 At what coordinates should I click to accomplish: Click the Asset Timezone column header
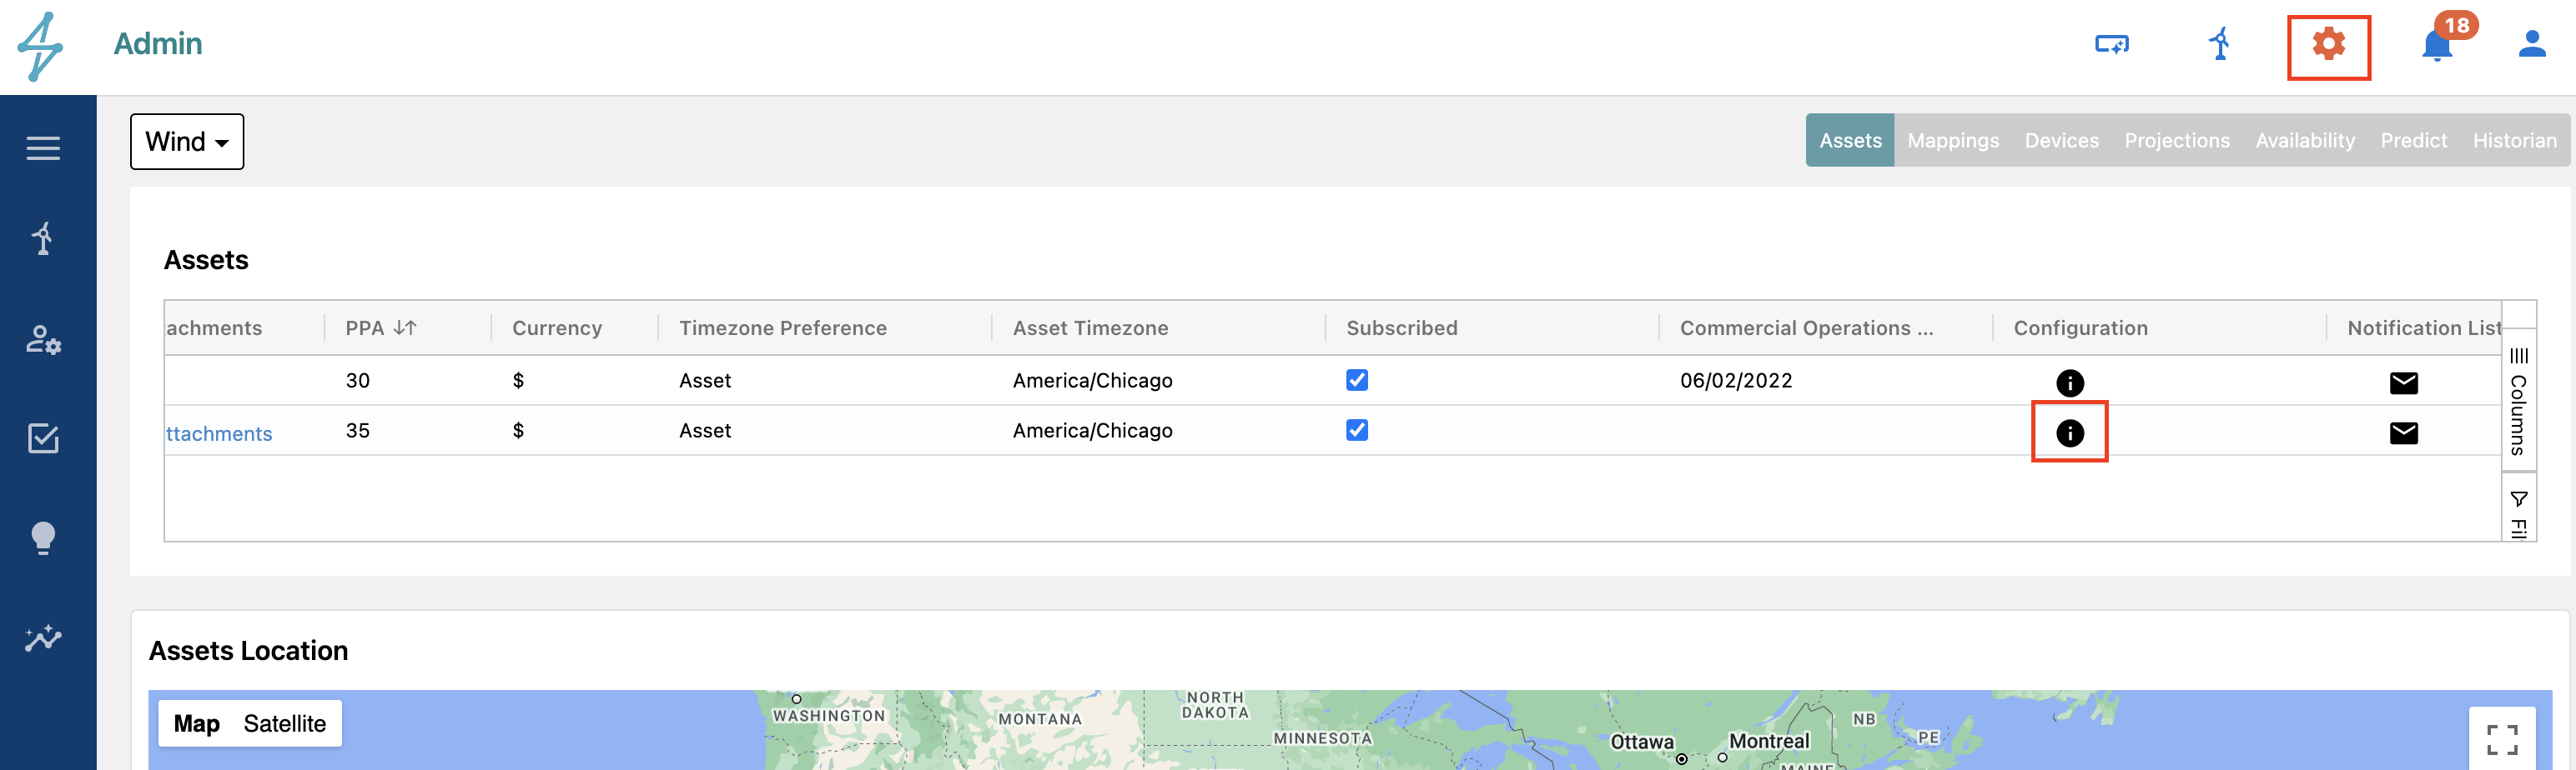click(1090, 327)
